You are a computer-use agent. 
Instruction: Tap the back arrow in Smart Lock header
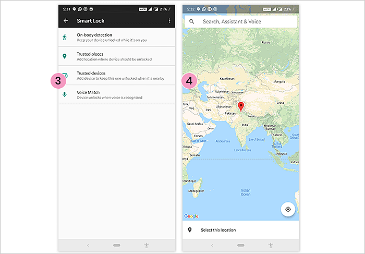tap(66, 21)
